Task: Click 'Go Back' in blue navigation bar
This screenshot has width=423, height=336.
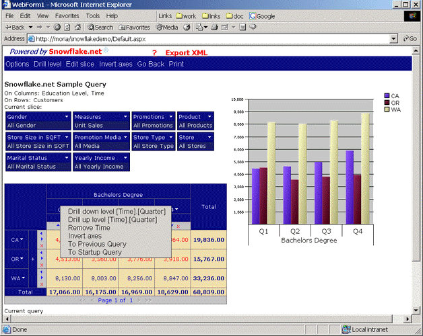Action: coord(150,64)
